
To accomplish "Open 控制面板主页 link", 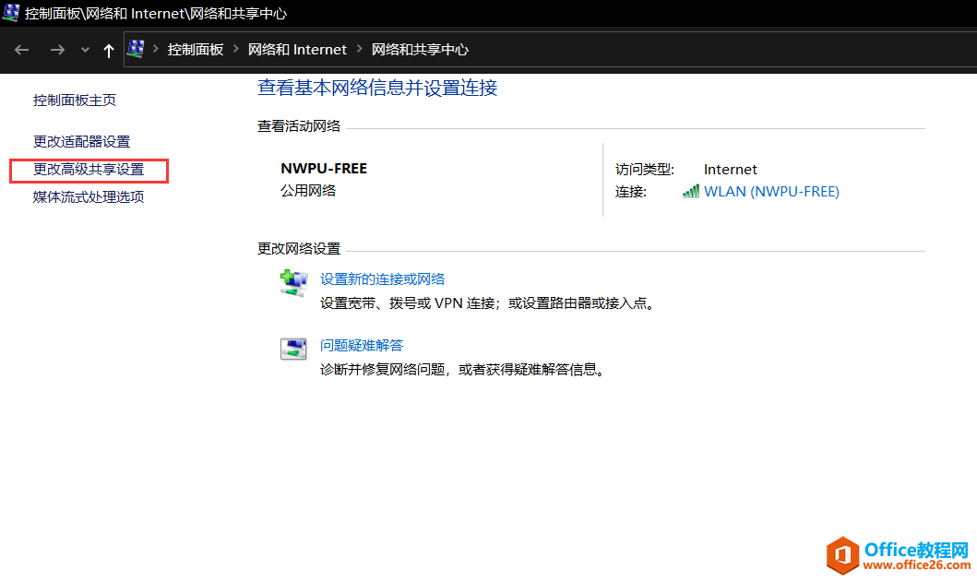I will pos(74,101).
